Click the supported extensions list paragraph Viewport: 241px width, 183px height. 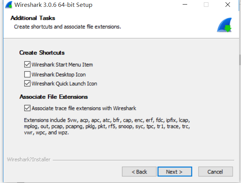pyautogui.click(x=107, y=126)
